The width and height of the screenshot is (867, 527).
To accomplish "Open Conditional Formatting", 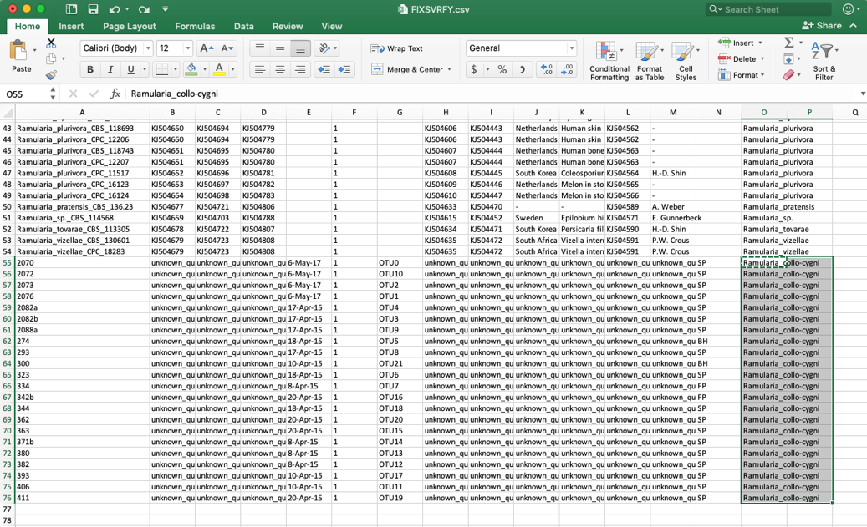I will tap(609, 61).
